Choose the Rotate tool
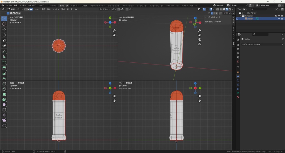Screen dimensions: 285x153 (4, 35)
